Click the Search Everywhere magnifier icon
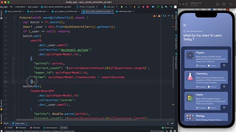Image resolution: width=236 pixels, height=132 pixels. click(x=171, y=7)
